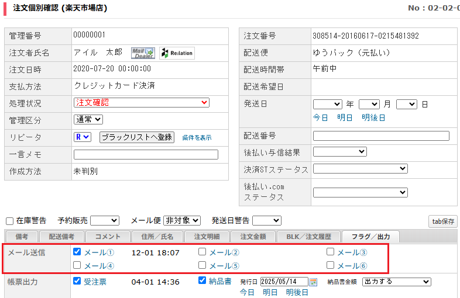Open the リピータ dropdown showing R
Viewport: 460px width, 298px height.
pos(82,137)
